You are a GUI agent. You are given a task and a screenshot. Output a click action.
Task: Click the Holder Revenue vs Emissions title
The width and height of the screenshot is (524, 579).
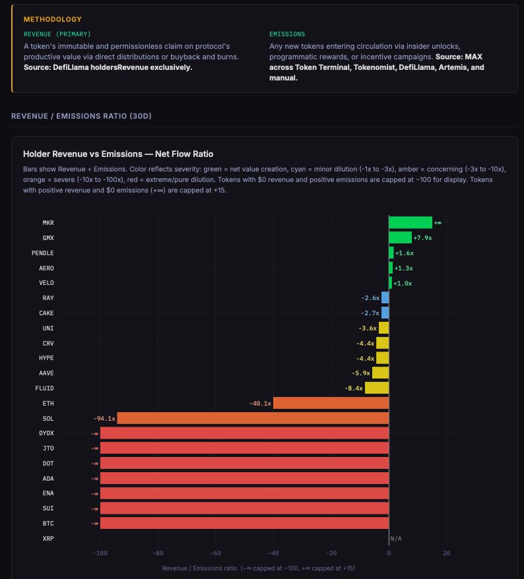[118, 154]
